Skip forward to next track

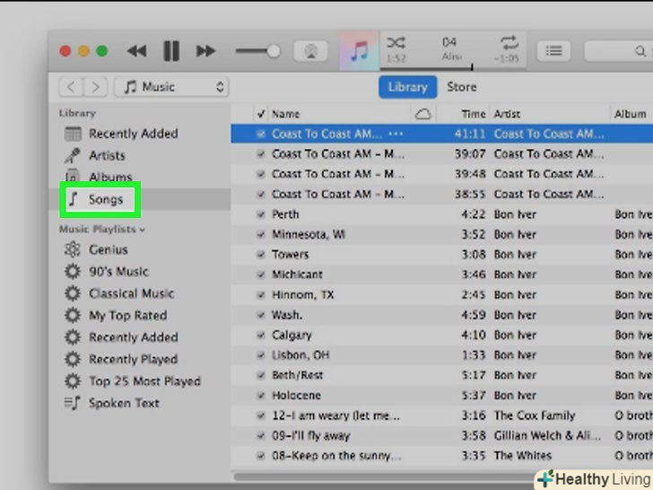[x=205, y=51]
